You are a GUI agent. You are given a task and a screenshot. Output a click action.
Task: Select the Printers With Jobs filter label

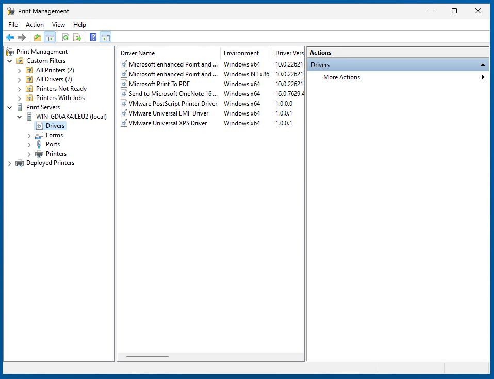pos(60,98)
